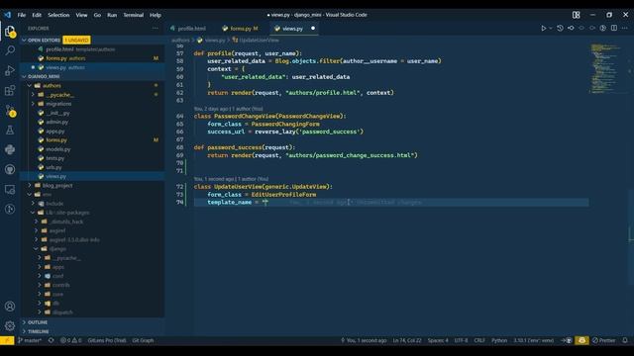Open the Testing flask icon view
Image resolution: width=634 pixels, height=356 pixels.
pyautogui.click(x=10, y=130)
